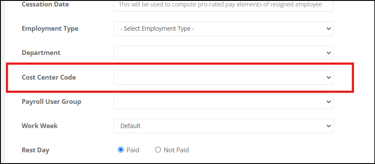Open the 'Select Employment Type' combo box
375x164 pixels.
coord(223,29)
